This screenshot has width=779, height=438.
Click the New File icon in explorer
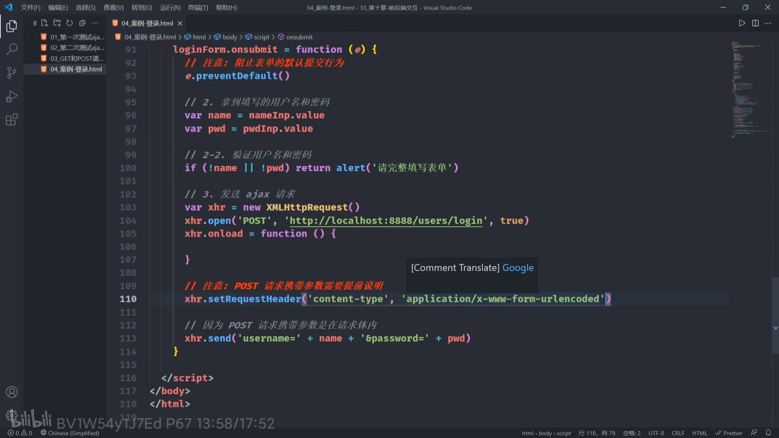(x=45, y=23)
